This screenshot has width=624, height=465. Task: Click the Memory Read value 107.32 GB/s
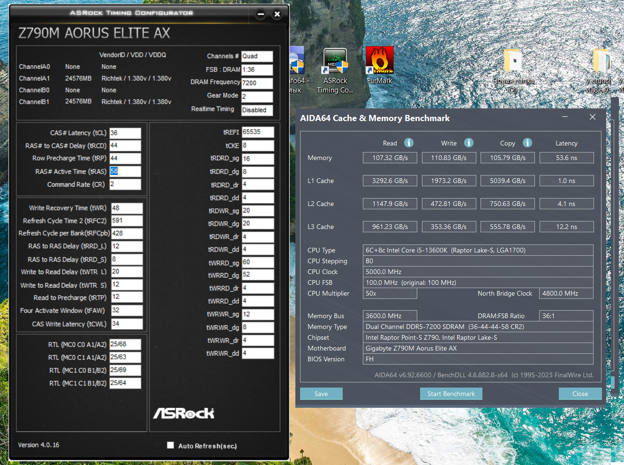pyautogui.click(x=390, y=158)
